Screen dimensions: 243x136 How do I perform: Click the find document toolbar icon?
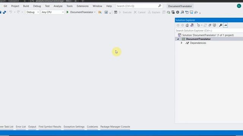[x=182, y=12]
